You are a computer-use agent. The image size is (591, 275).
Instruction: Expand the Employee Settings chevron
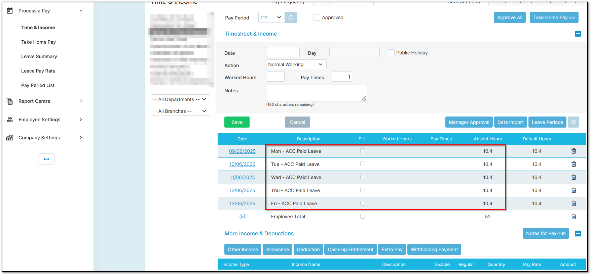pyautogui.click(x=81, y=120)
